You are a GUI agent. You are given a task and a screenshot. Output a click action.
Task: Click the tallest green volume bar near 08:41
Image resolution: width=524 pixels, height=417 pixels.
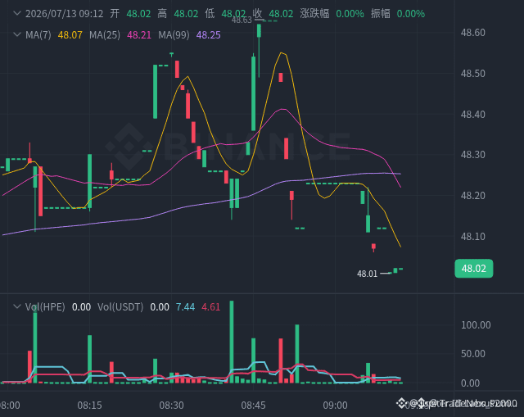point(232,342)
